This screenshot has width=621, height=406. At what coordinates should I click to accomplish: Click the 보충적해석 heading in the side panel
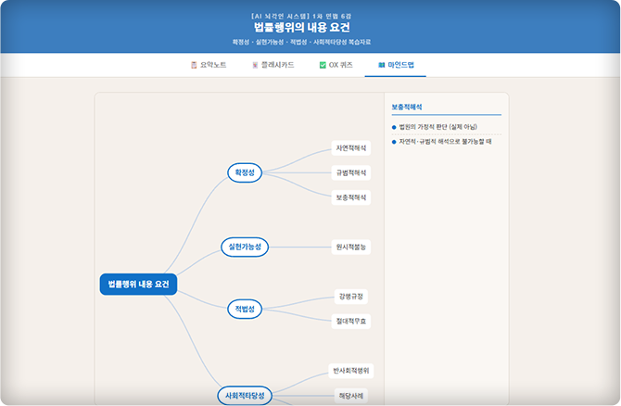pos(407,107)
